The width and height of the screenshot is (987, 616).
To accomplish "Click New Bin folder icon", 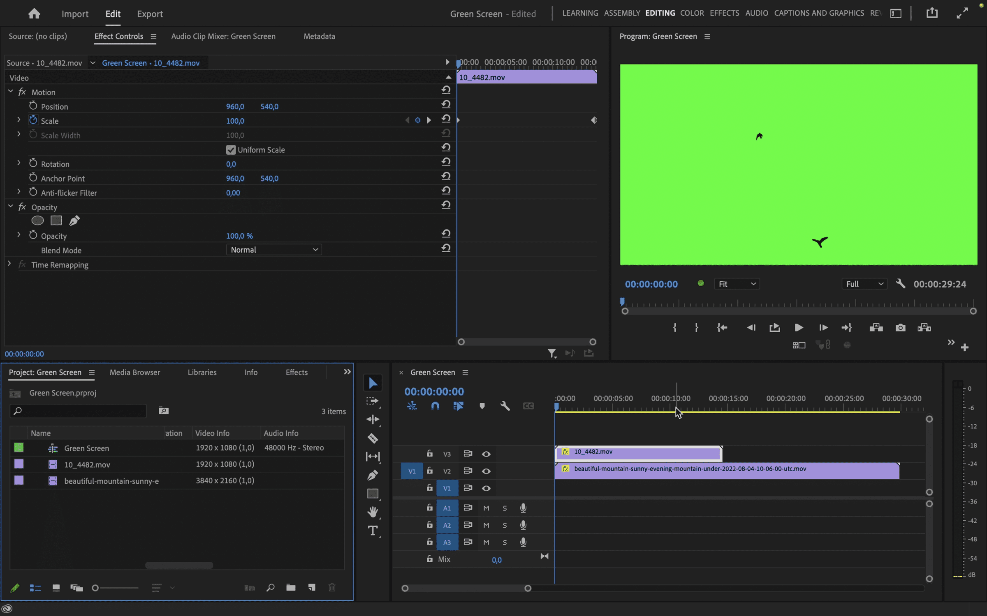I will coord(291,588).
